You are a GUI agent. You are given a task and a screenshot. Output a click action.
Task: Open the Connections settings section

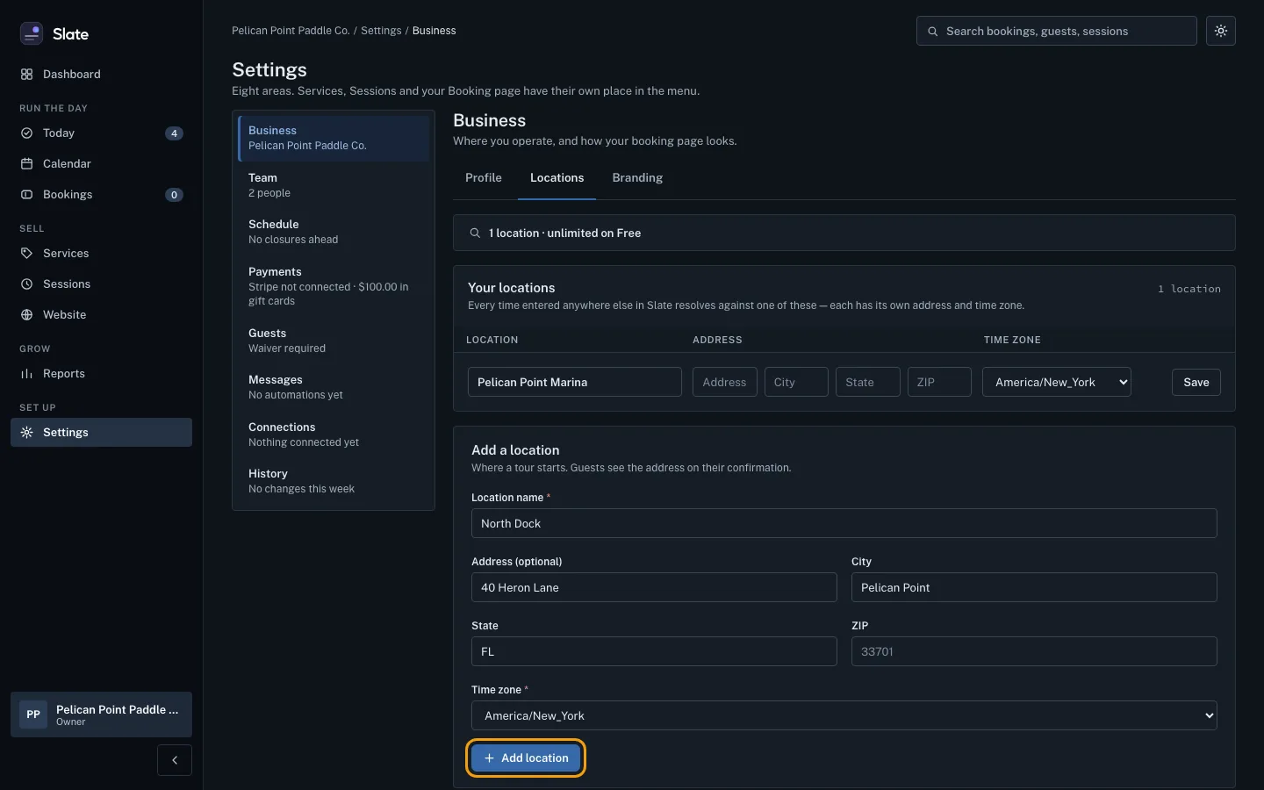[x=334, y=434]
